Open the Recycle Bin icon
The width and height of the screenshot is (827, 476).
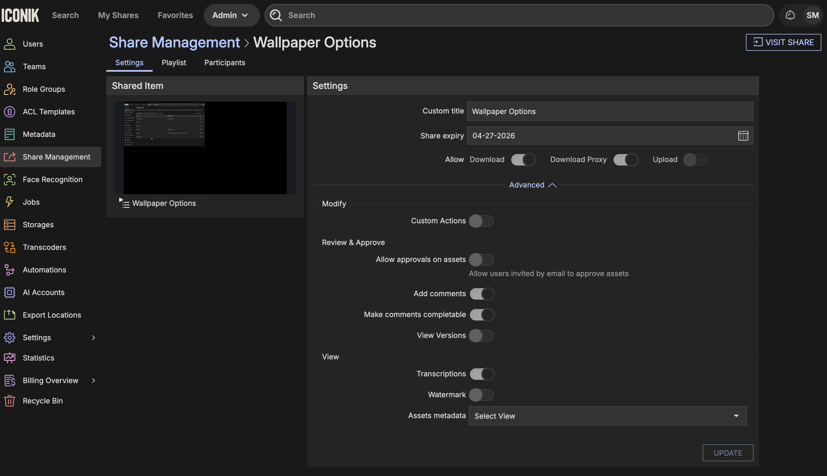pos(10,401)
